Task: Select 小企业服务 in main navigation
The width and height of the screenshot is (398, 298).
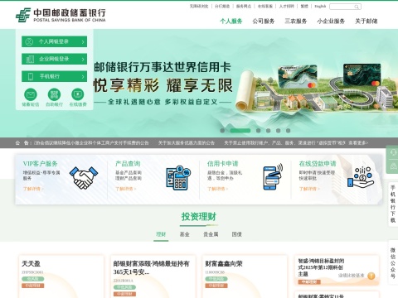Action: (331, 22)
